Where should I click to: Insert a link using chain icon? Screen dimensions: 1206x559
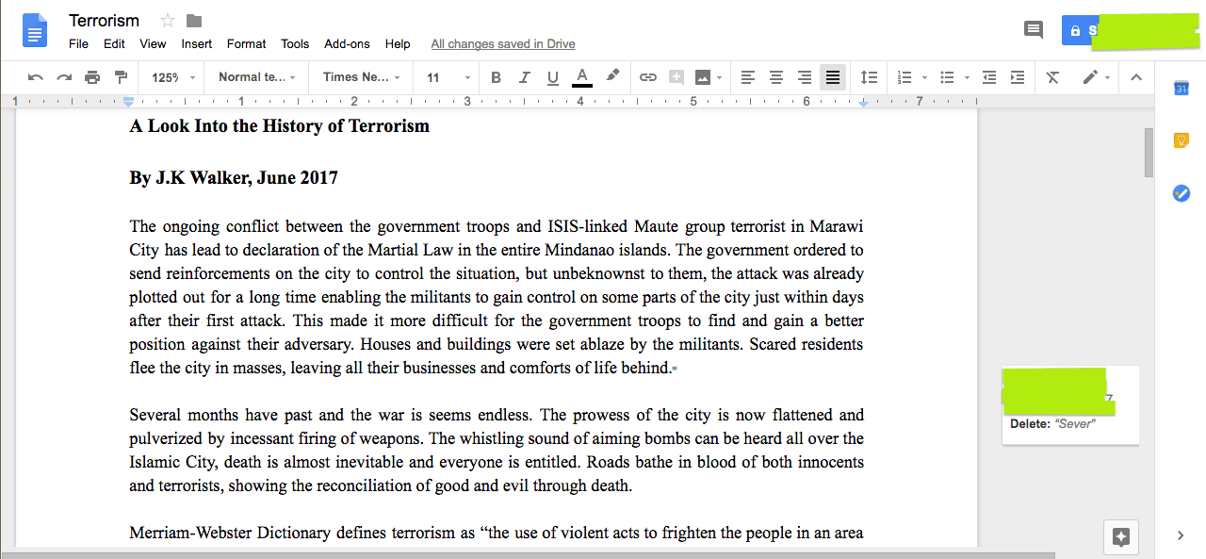pos(648,77)
